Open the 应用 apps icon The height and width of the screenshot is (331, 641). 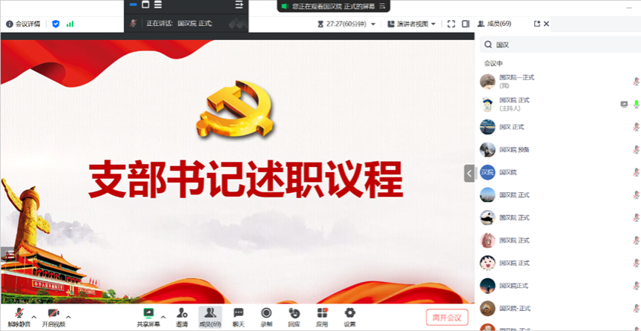click(x=322, y=313)
